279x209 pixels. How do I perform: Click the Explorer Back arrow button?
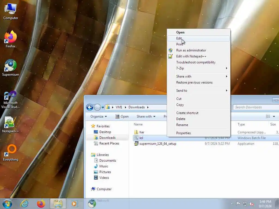tap(90, 107)
